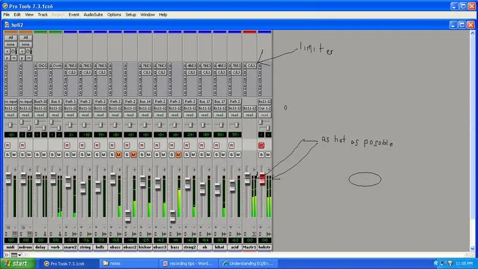Mute the hihat track

click(223, 155)
